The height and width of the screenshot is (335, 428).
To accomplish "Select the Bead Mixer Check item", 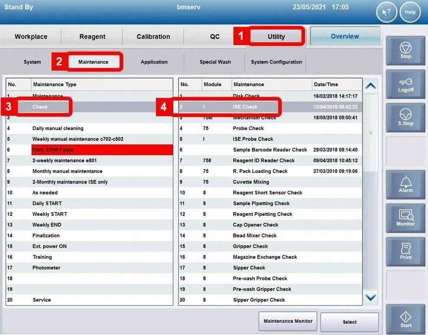I will (x=270, y=236).
